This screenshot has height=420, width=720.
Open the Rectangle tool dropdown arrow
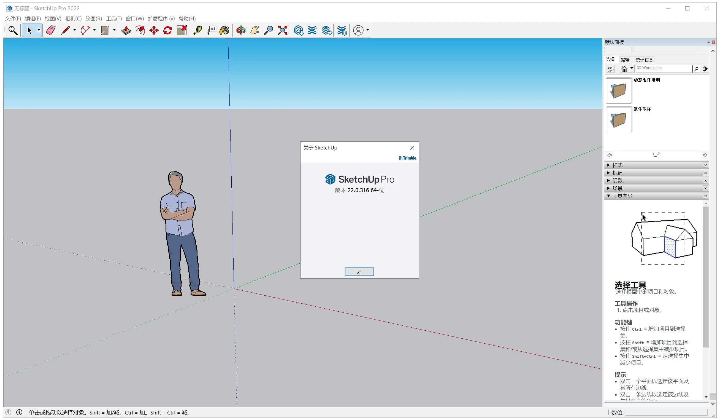(x=114, y=30)
